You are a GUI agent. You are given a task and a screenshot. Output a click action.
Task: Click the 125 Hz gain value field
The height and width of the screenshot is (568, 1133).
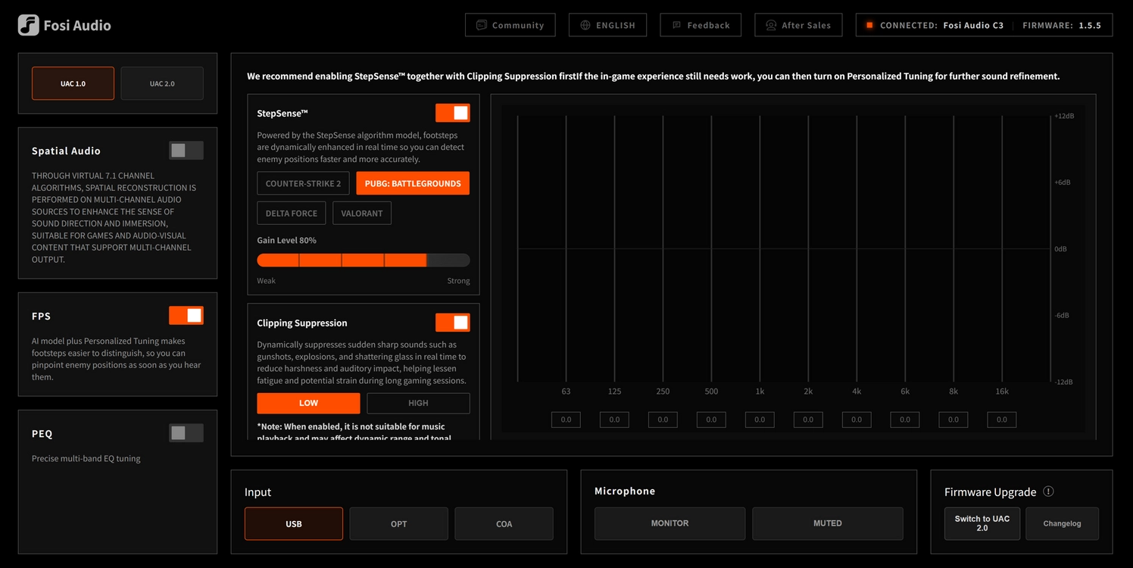614,420
